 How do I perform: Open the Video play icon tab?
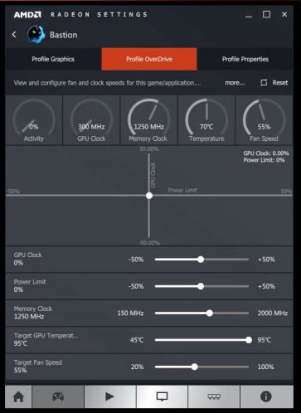pyautogui.click(x=110, y=396)
